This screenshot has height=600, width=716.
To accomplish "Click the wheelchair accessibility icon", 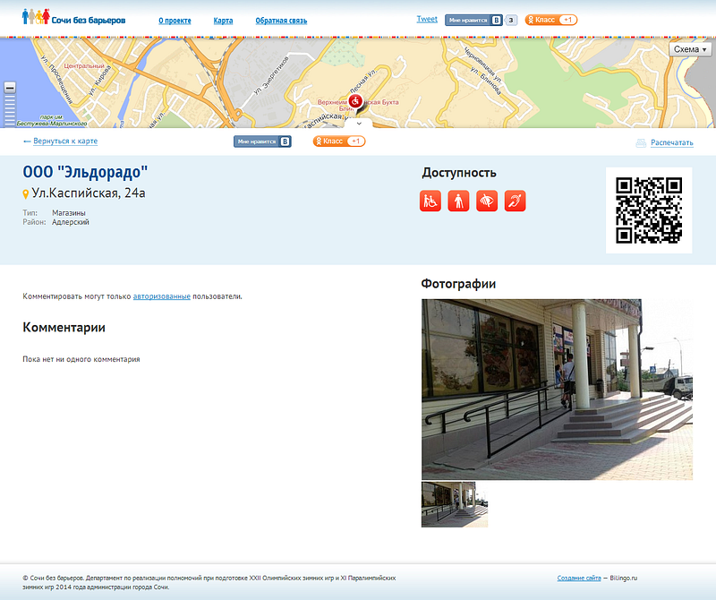I will pyautogui.click(x=430, y=201).
